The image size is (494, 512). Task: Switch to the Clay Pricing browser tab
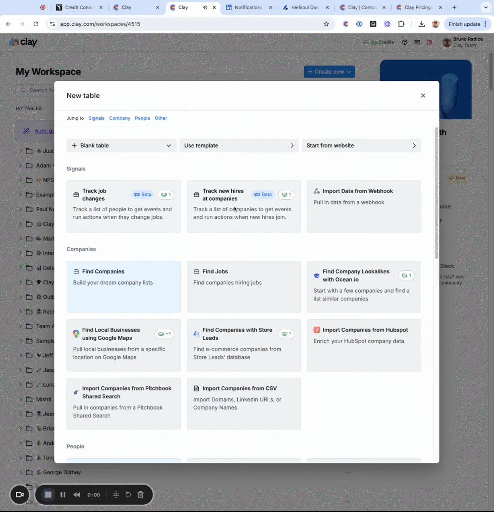tap(418, 8)
